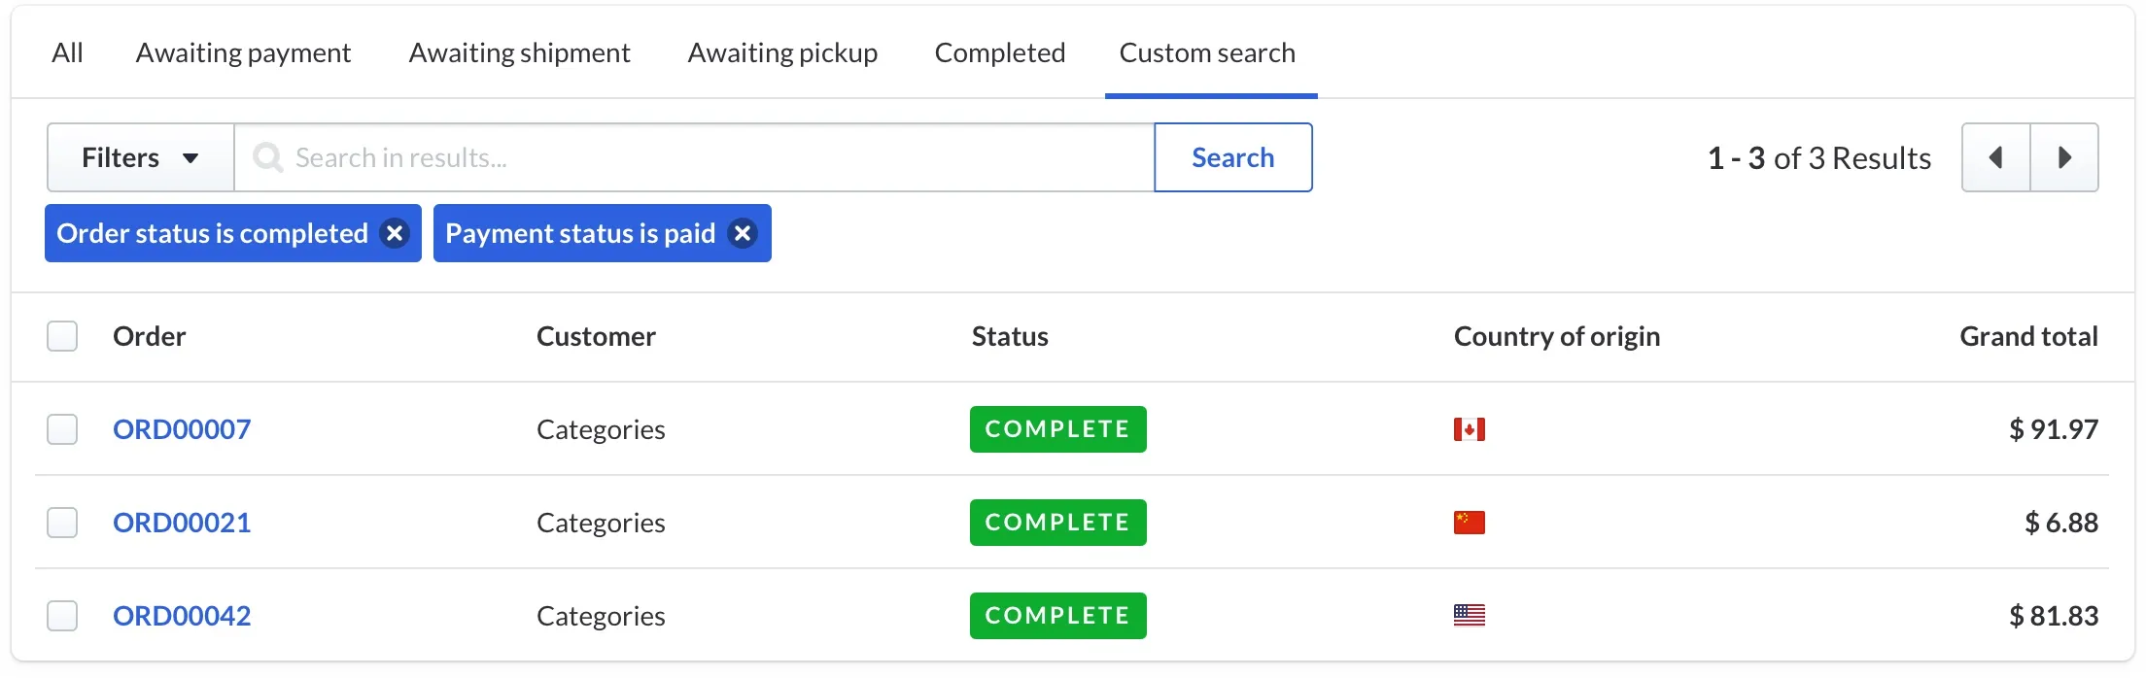Open the Filters dropdown
The width and height of the screenshot is (2146, 678).
140,157
